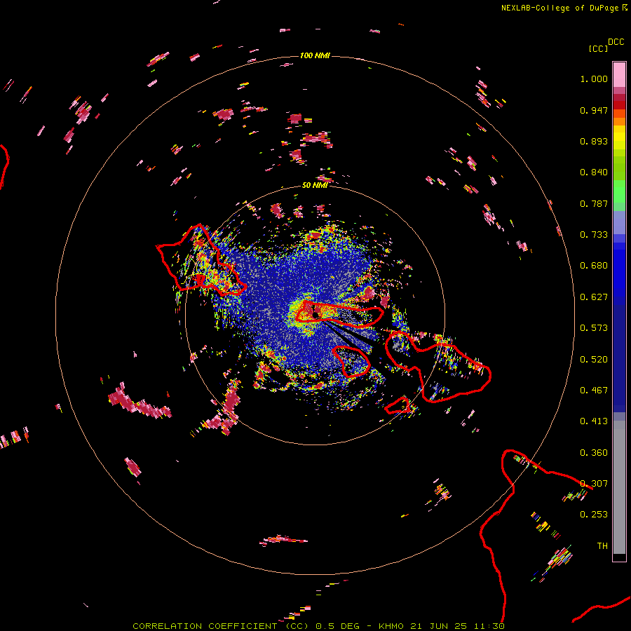Click the 50 NMI range ring label
Viewport: 631px width, 631px height.
(x=315, y=185)
